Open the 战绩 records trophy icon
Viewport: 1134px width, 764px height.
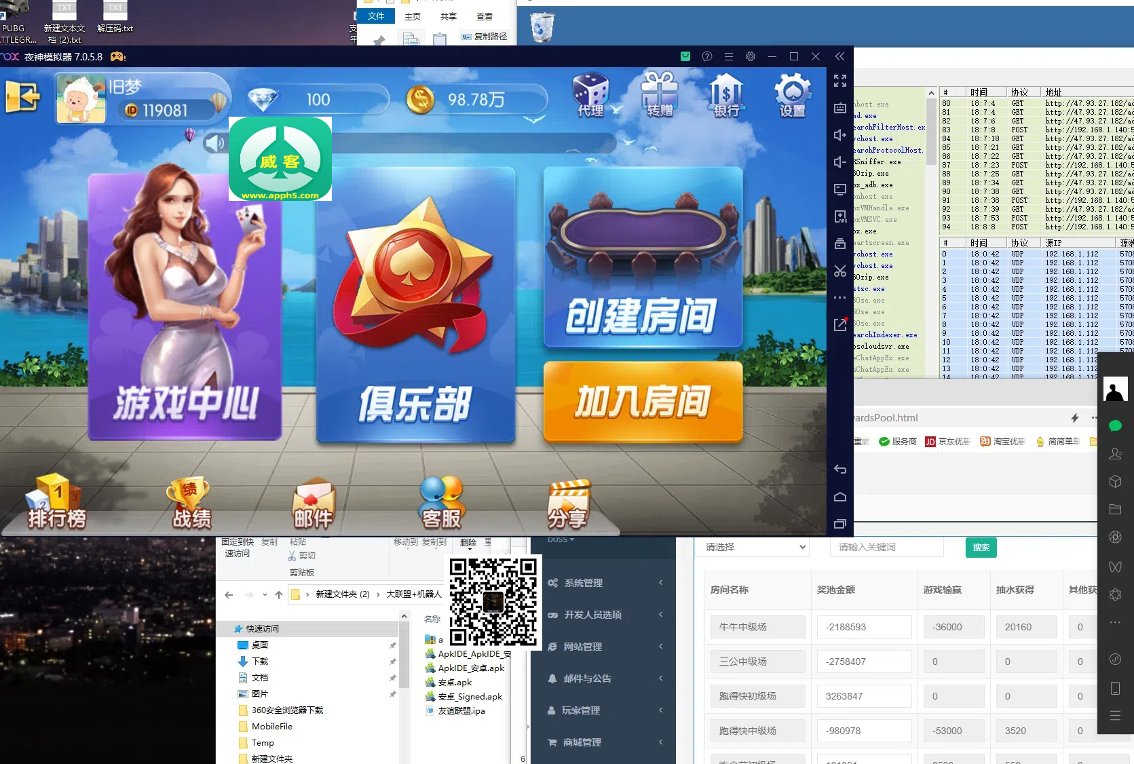[x=191, y=503]
